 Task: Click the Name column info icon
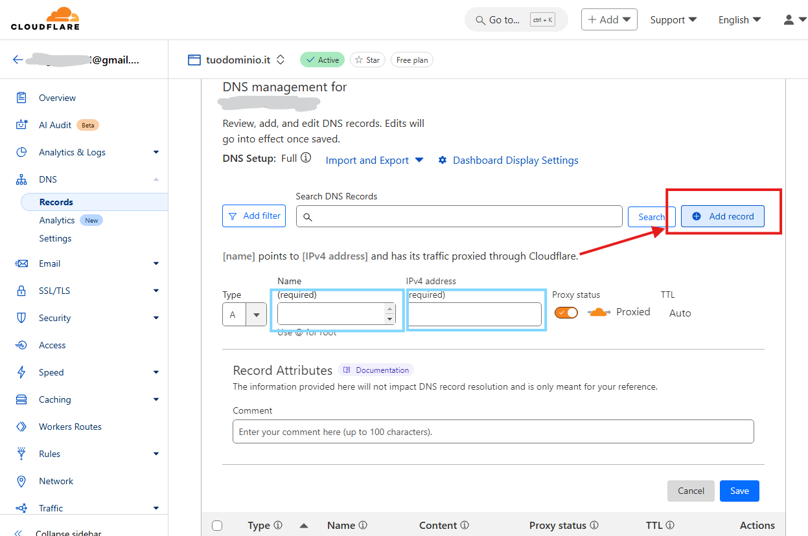363,525
